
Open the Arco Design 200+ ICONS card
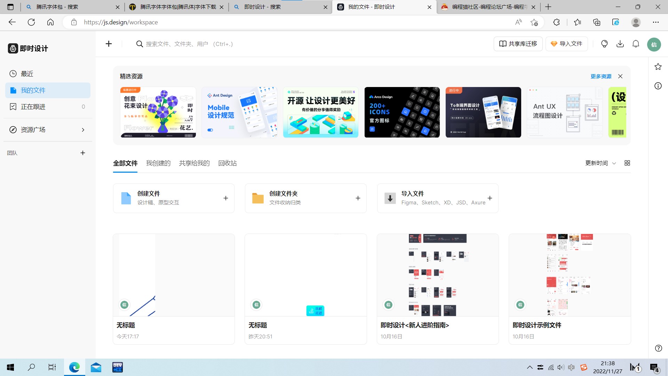[402, 112]
